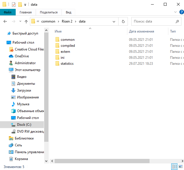184x170 pixels.
Task: Select the Disck (C:) drive
Action: pyautogui.click(x=21, y=125)
